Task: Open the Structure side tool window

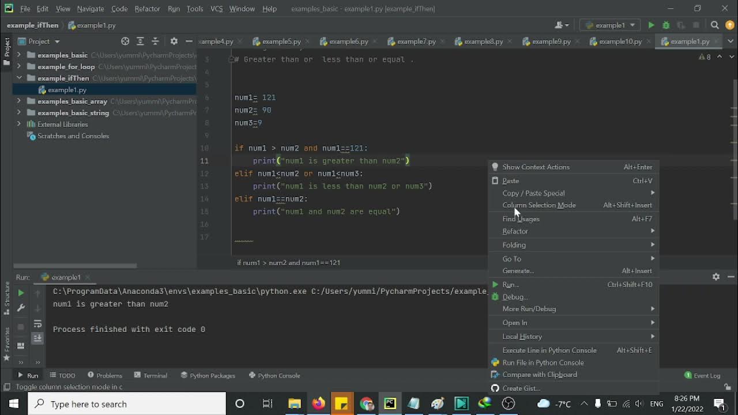Action: (x=7, y=298)
